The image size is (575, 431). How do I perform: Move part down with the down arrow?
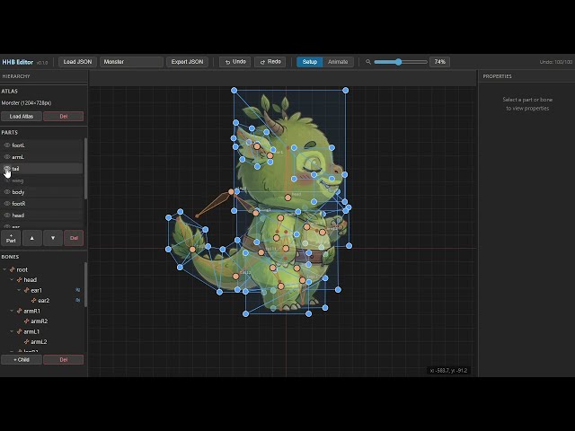(53, 238)
